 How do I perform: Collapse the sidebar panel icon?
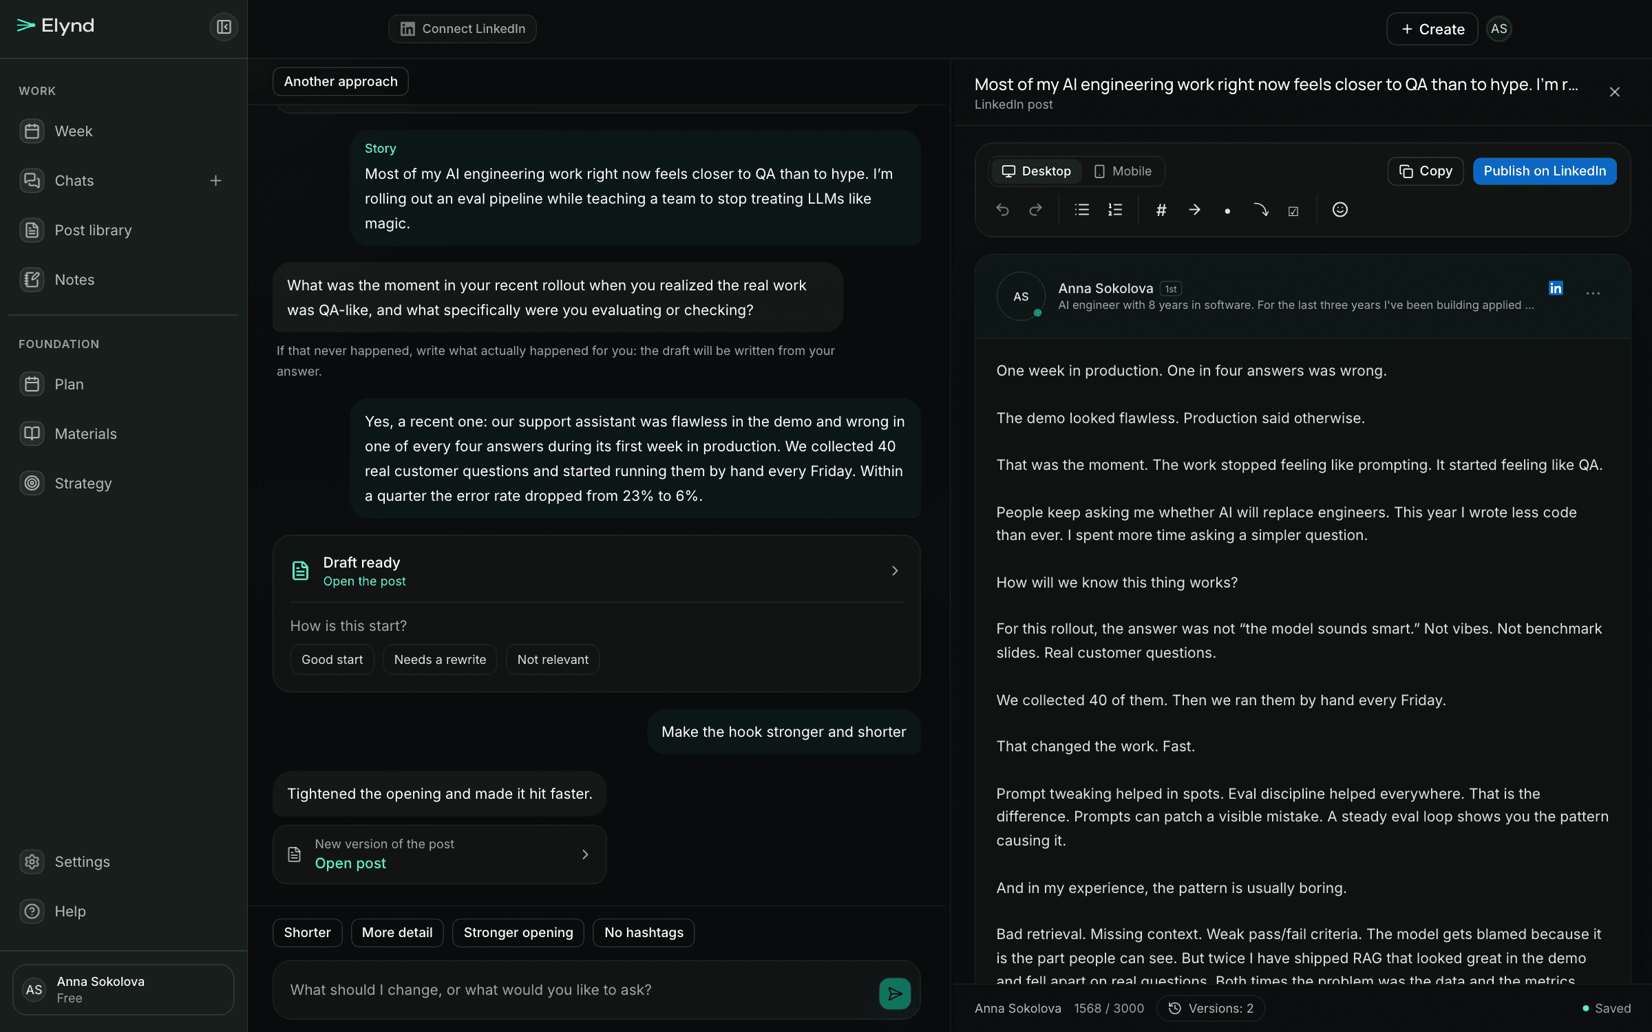click(x=224, y=27)
